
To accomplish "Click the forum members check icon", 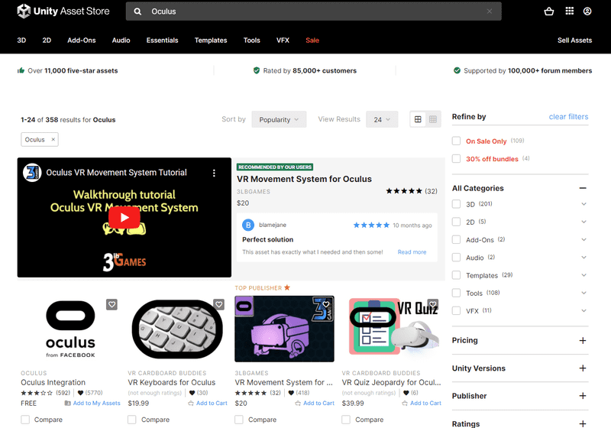I will point(457,70).
